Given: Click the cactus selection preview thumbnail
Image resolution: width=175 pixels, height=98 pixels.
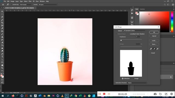Looking at the screenshot, I should point(131,63).
